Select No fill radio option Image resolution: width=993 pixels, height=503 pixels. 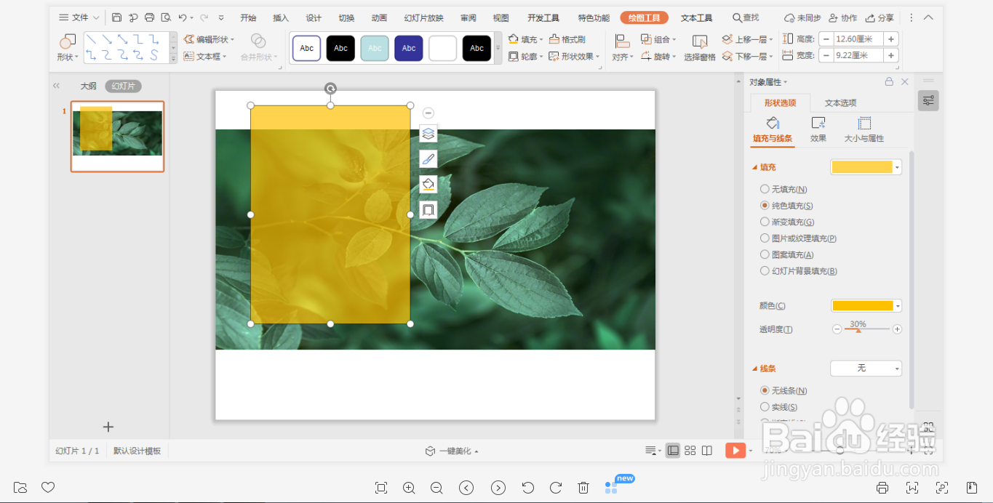tap(765, 189)
